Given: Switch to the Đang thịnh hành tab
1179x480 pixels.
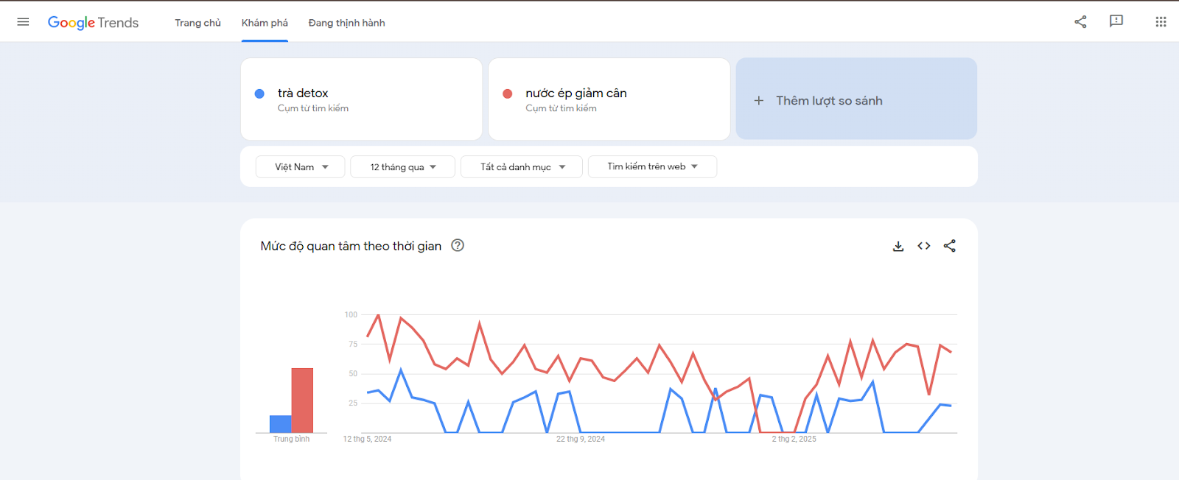Looking at the screenshot, I should click(346, 23).
